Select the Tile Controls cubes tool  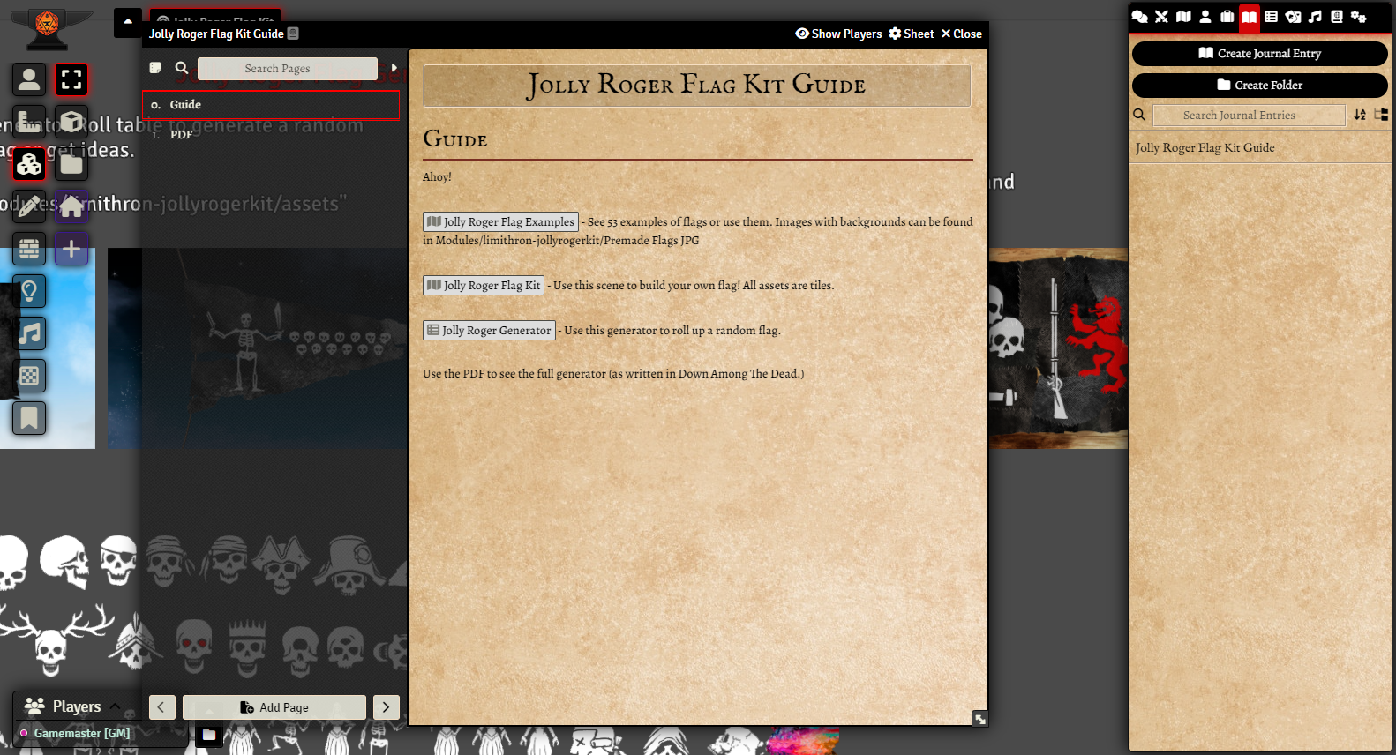tap(29, 164)
